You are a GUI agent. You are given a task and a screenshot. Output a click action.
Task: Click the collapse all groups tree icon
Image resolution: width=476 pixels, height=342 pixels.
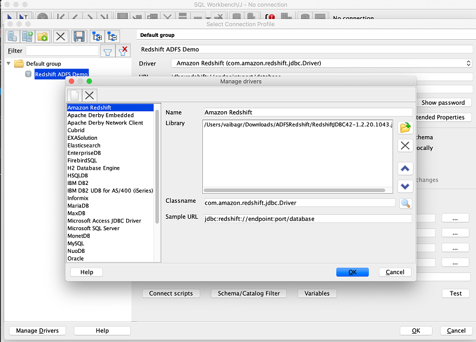coord(112,37)
